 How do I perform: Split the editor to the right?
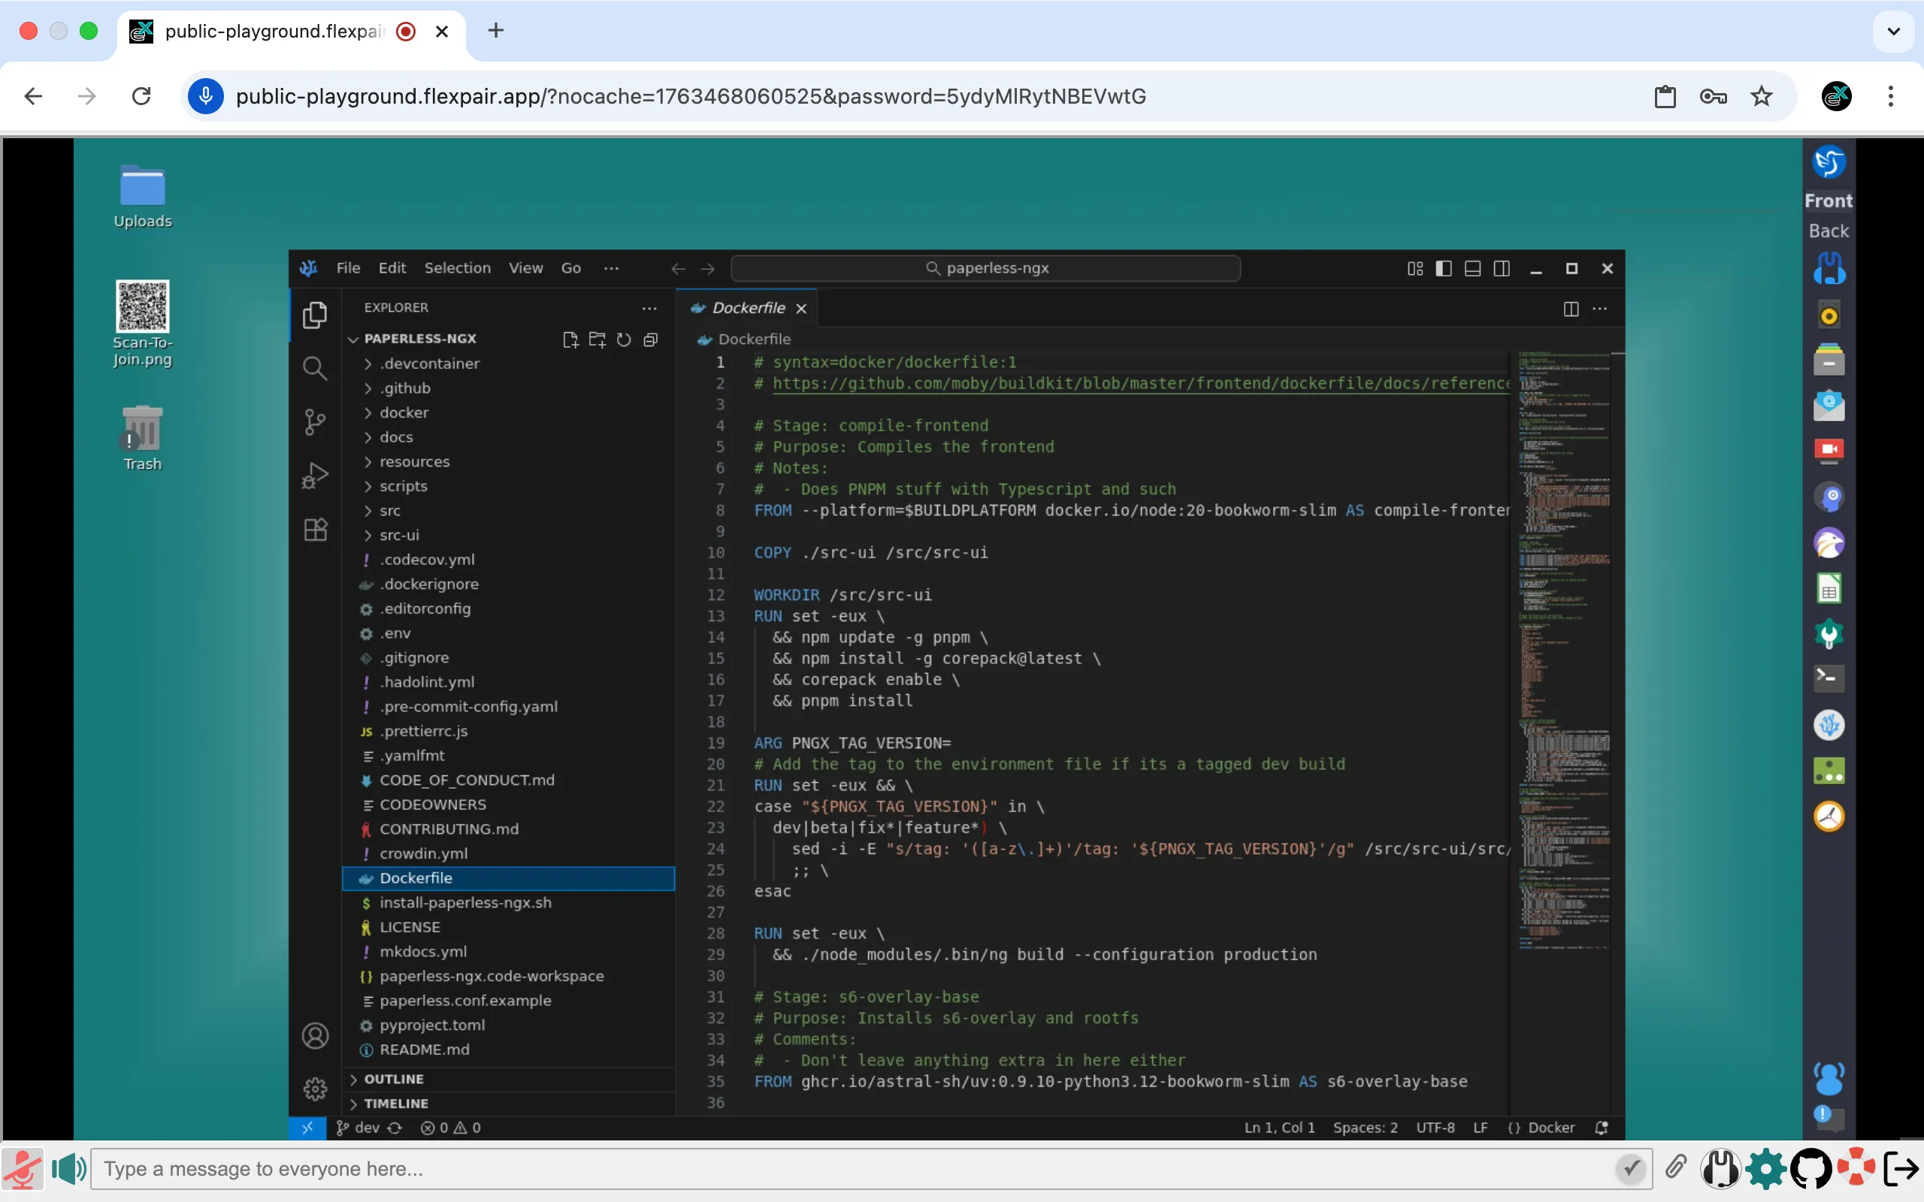click(x=1571, y=309)
